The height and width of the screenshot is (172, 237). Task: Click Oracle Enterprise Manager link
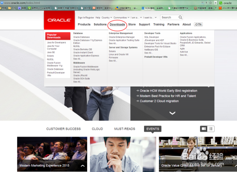pyautogui.click(x=122, y=37)
